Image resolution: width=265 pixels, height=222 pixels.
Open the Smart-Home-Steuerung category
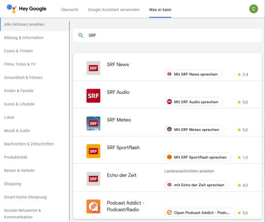coord(25,197)
